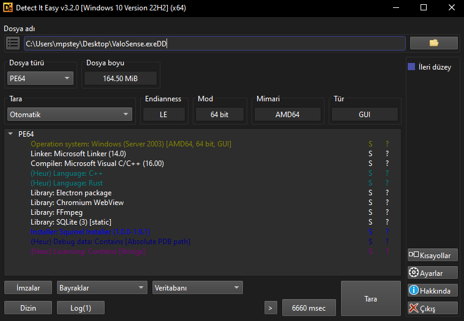The width and height of the screenshot is (464, 321).
Task: Click the LE endianness button
Action: [x=164, y=115]
